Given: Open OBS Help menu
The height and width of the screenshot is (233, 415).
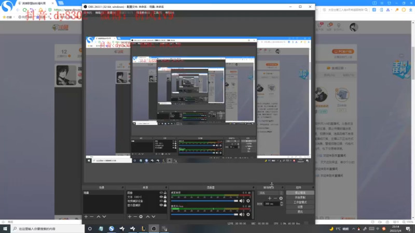Looking at the screenshot, I should (170, 12).
